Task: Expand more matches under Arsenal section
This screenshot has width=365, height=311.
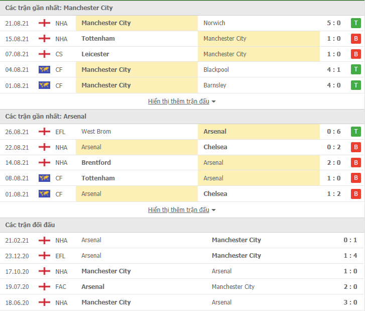Action: pyautogui.click(x=179, y=210)
